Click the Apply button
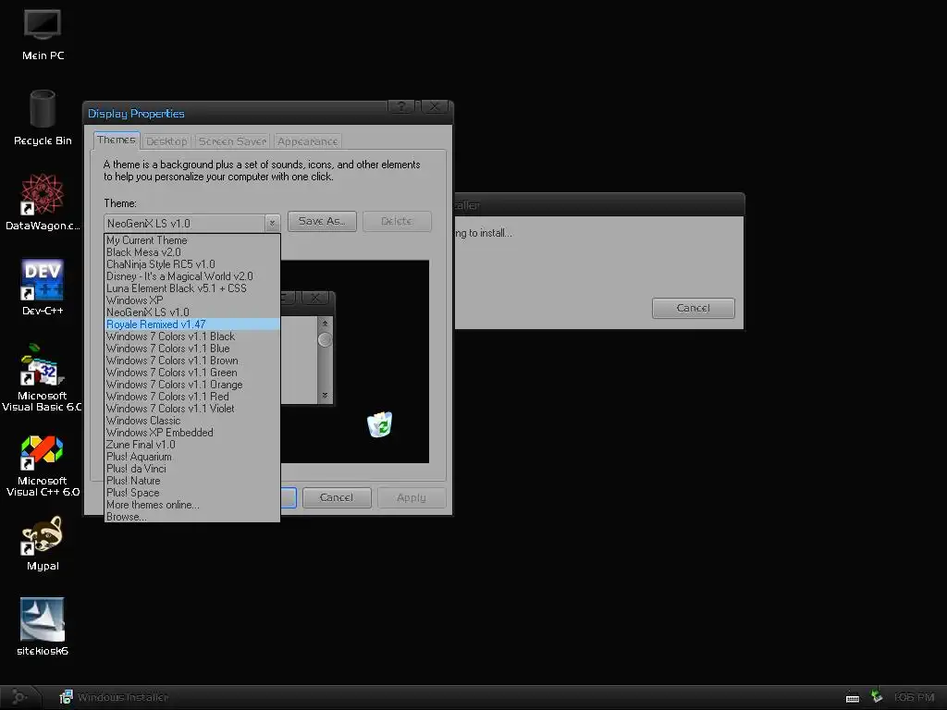947x710 pixels. point(412,497)
